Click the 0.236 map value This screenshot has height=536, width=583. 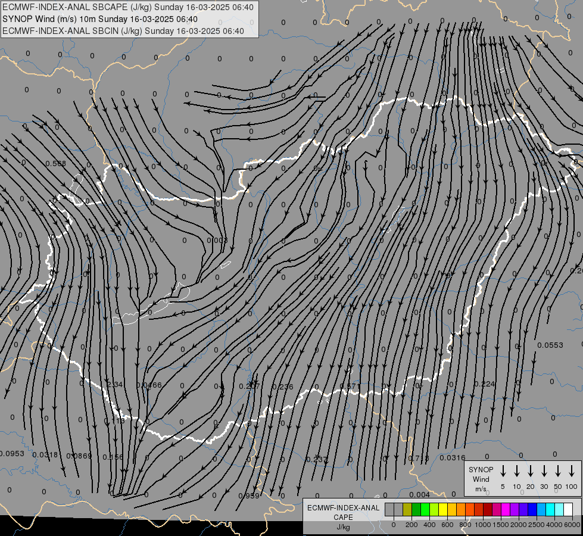point(283,387)
